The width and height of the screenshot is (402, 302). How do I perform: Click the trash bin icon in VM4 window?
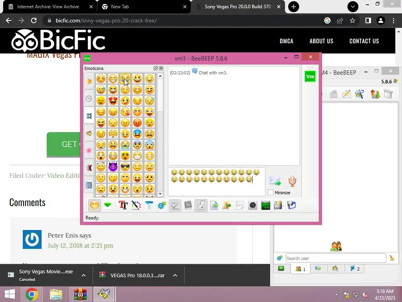[388, 94]
